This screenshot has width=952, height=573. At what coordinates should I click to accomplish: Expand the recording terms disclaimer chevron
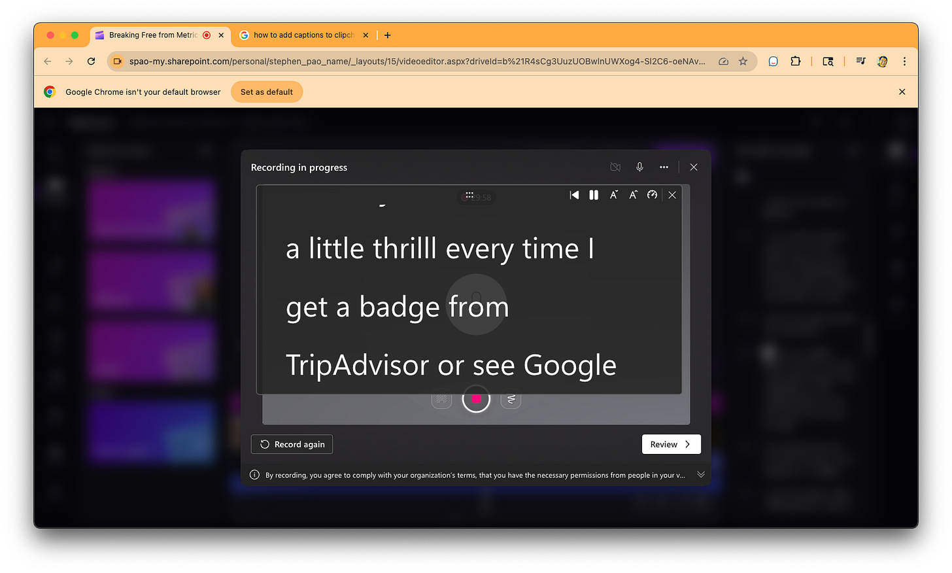701,475
